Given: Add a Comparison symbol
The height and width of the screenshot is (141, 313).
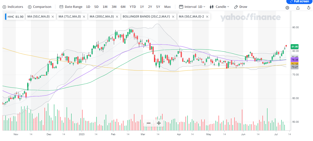Looking at the screenshot, I should [39, 7].
